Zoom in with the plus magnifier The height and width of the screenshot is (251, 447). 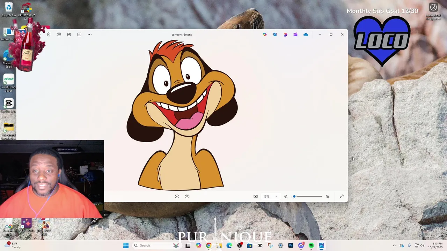point(327,197)
